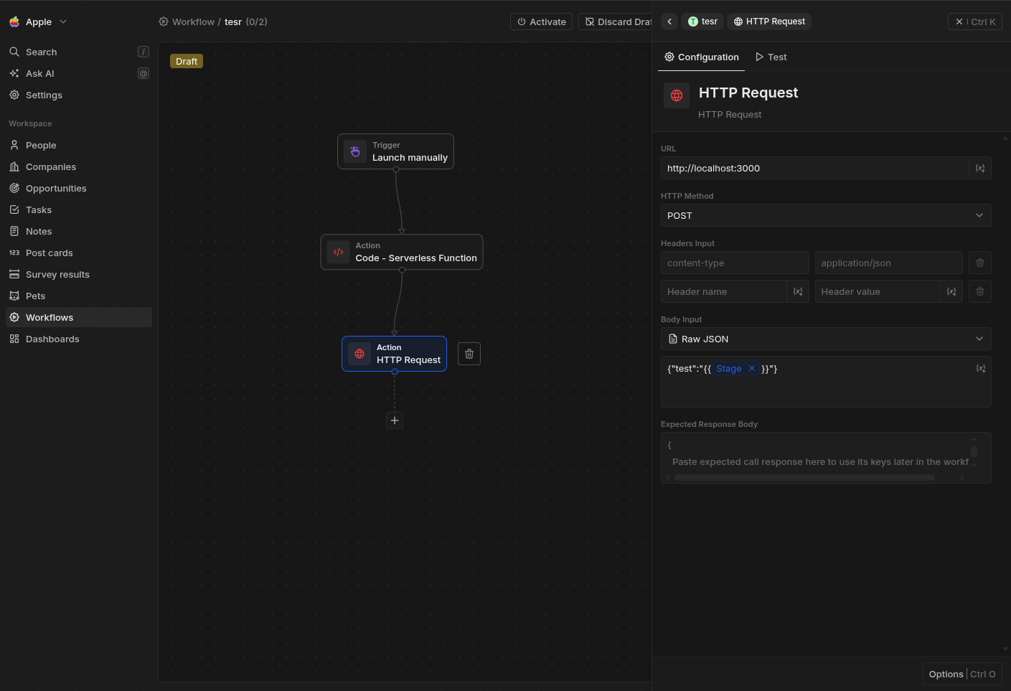1011x691 pixels.
Task: Click the People person icon
Action: click(x=14, y=145)
